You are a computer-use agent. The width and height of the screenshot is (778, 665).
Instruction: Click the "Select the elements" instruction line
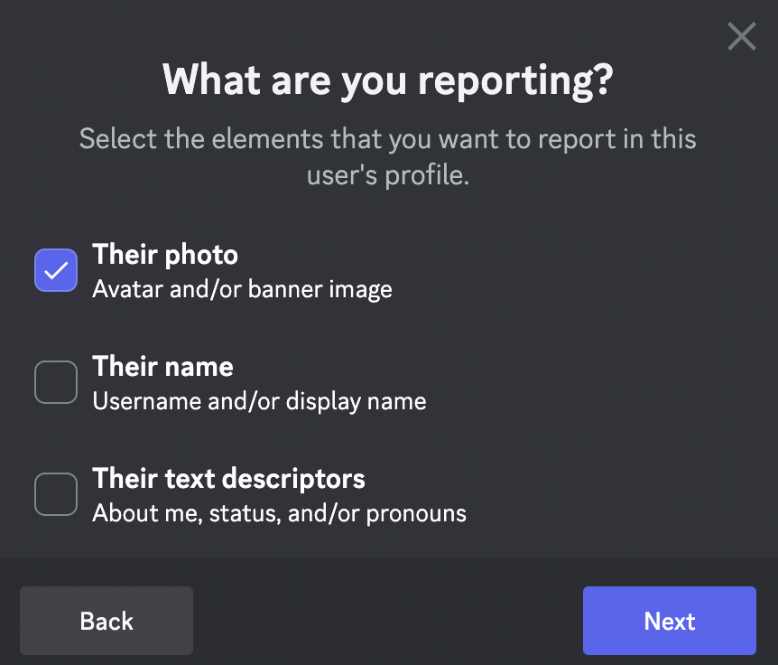(x=388, y=140)
